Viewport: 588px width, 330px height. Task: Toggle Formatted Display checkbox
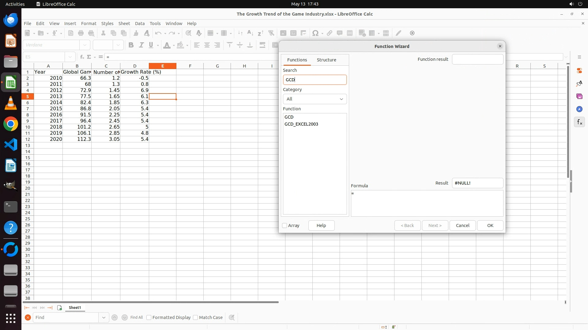[149, 317]
